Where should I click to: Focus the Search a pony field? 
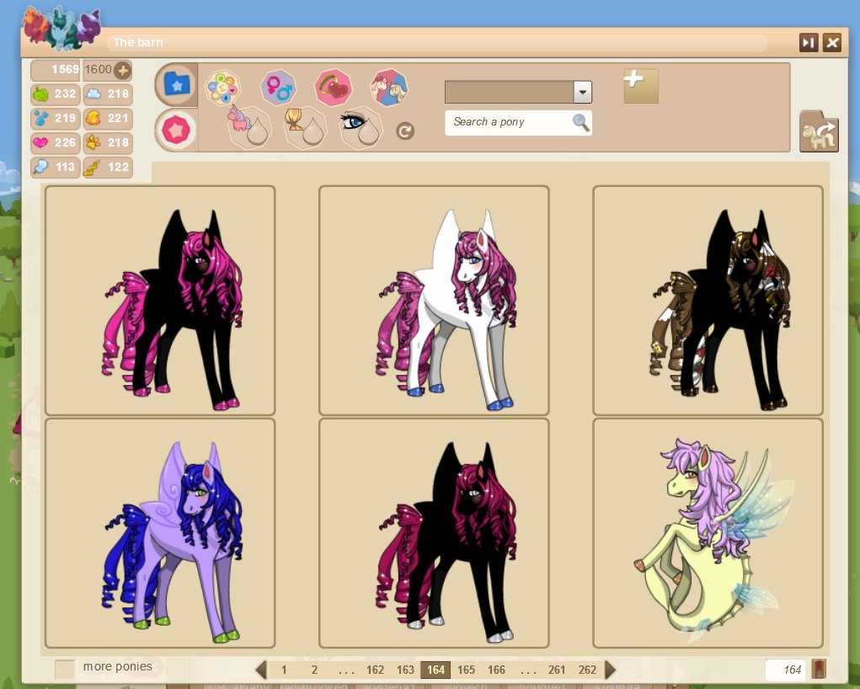coord(518,123)
